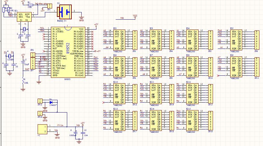Select the JP11 eight-pin output header
Viewport: 263px width, 146px height.
[257, 67]
